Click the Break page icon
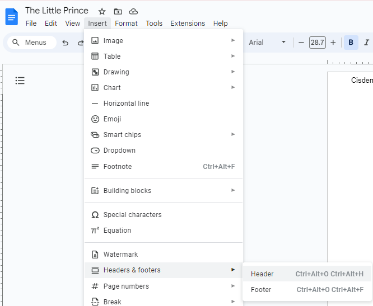373x306 pixels. [x=95, y=302]
